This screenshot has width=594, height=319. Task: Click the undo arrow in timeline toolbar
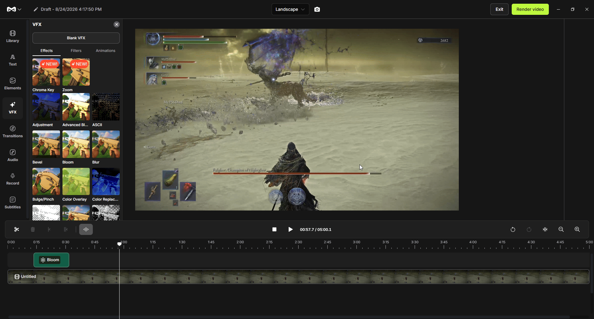(x=513, y=229)
